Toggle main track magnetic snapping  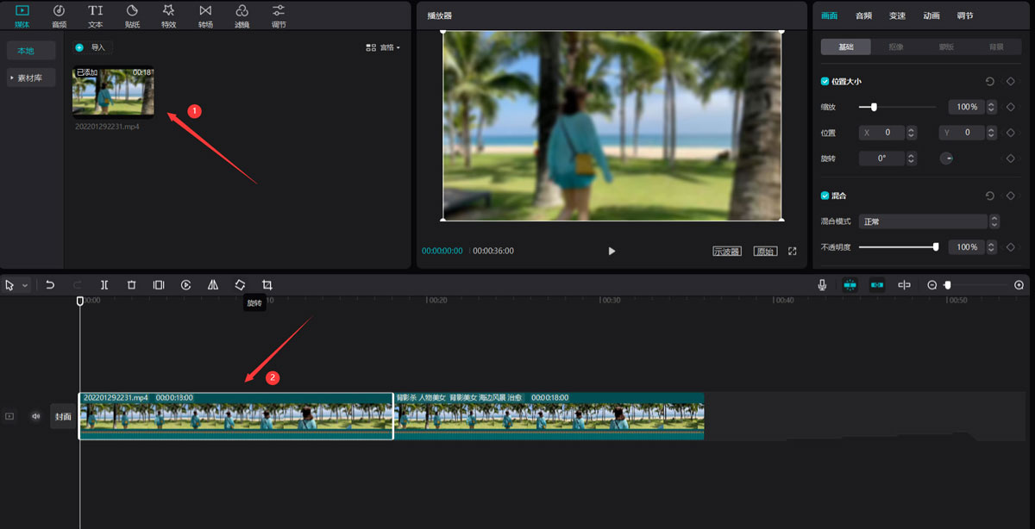[x=850, y=285]
